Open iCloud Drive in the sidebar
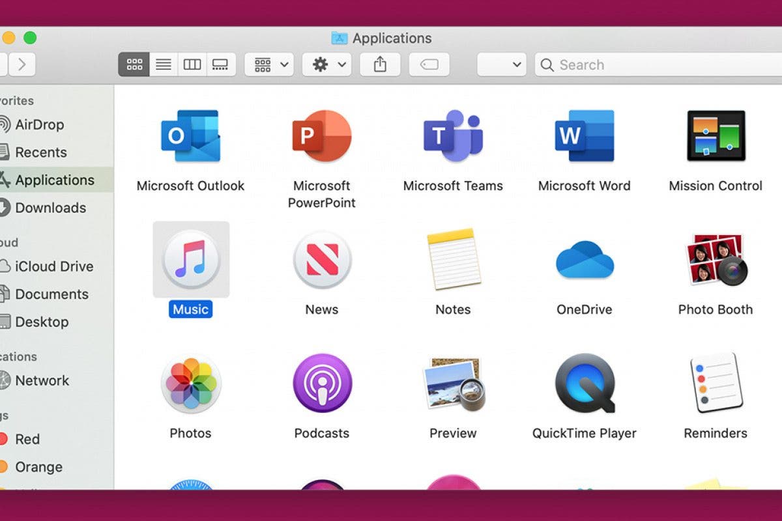 point(57,266)
